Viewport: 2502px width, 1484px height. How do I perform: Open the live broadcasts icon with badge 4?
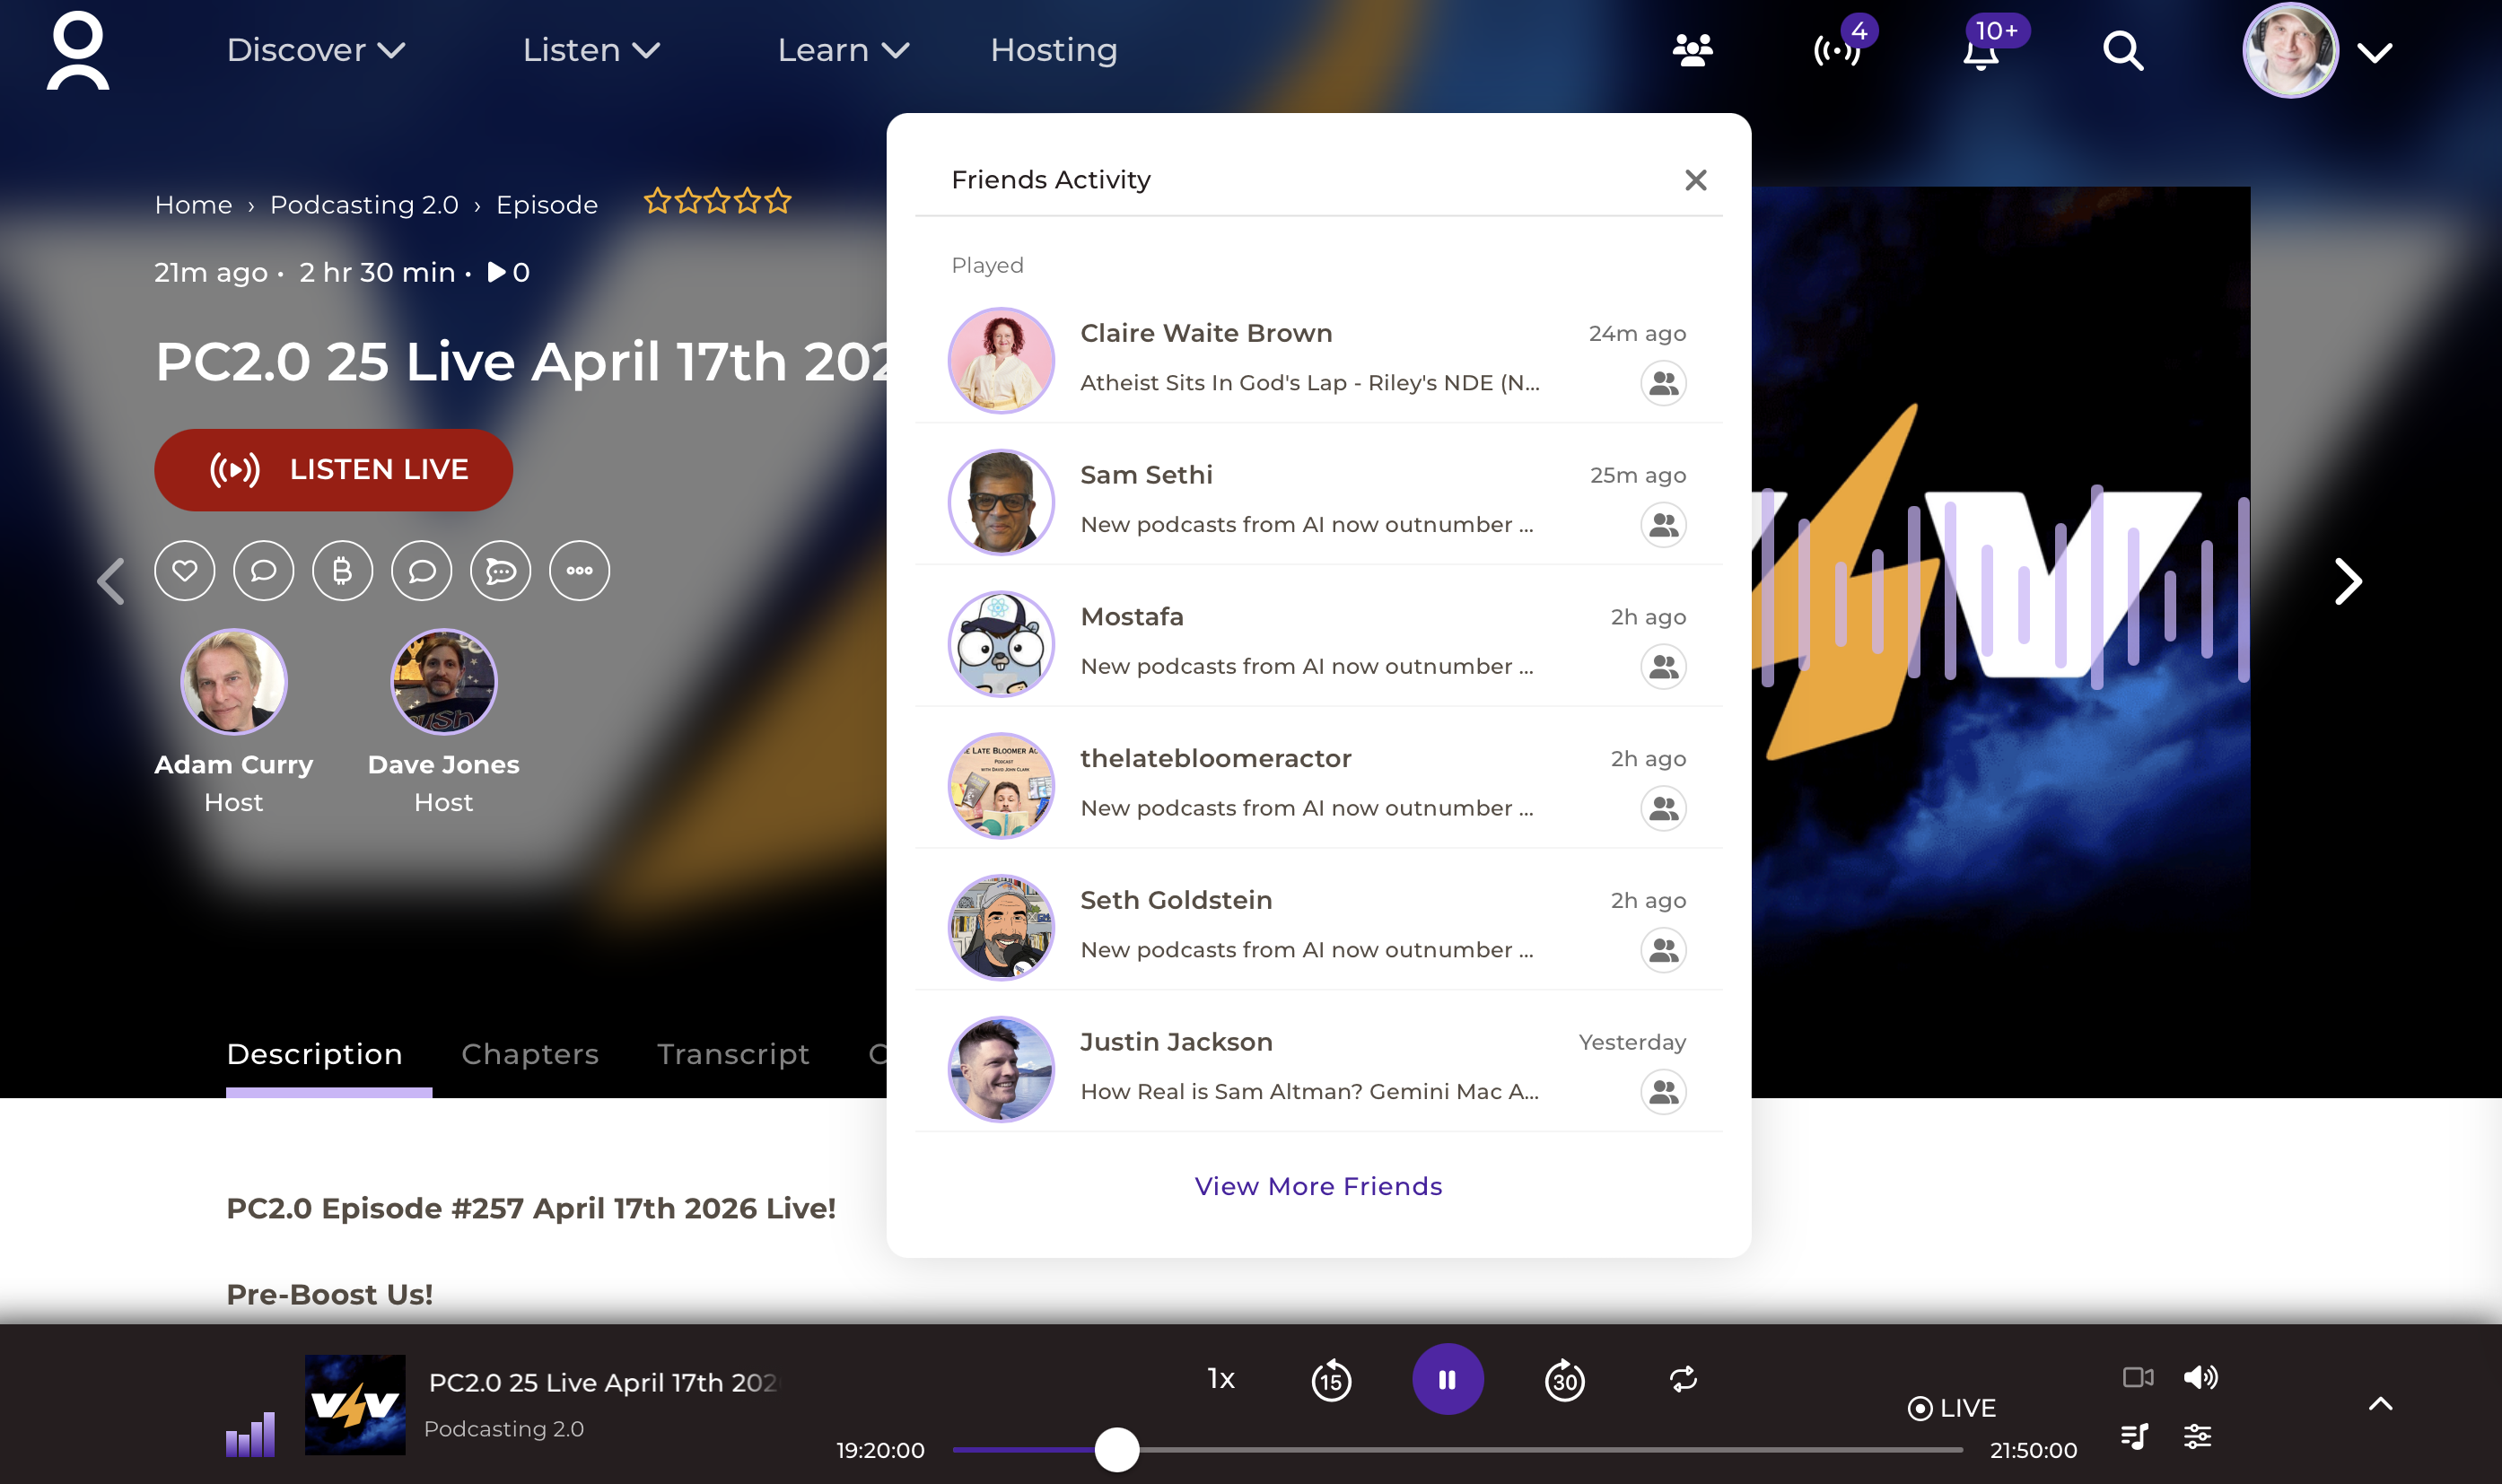click(1838, 50)
